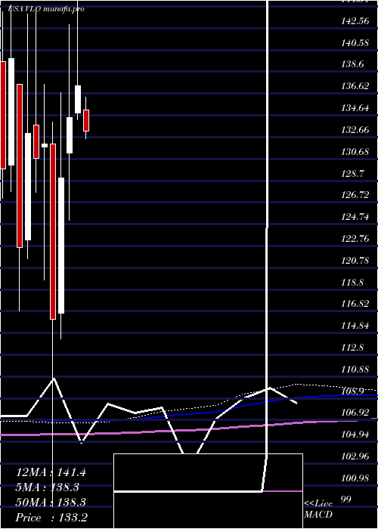Image resolution: width=378 pixels, height=529 pixels.
Task: Click the 112.8 price axis label
Action: 353,348
